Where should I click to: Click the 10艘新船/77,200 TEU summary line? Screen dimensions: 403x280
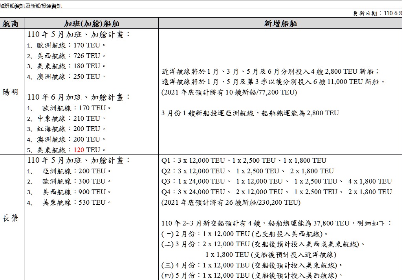click(x=229, y=93)
